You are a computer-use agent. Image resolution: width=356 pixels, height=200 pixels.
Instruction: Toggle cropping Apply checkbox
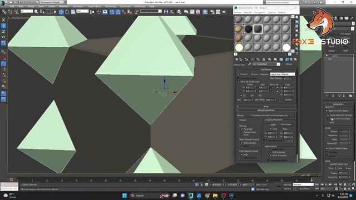[269, 124]
